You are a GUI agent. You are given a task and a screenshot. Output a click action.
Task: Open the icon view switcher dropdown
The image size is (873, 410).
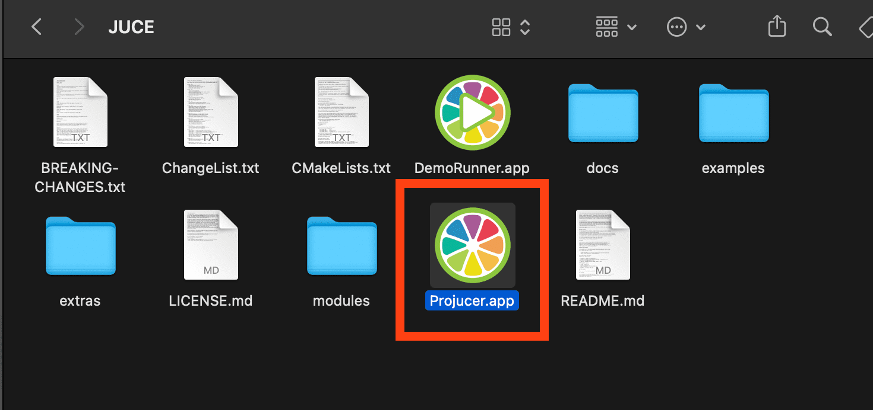510,27
